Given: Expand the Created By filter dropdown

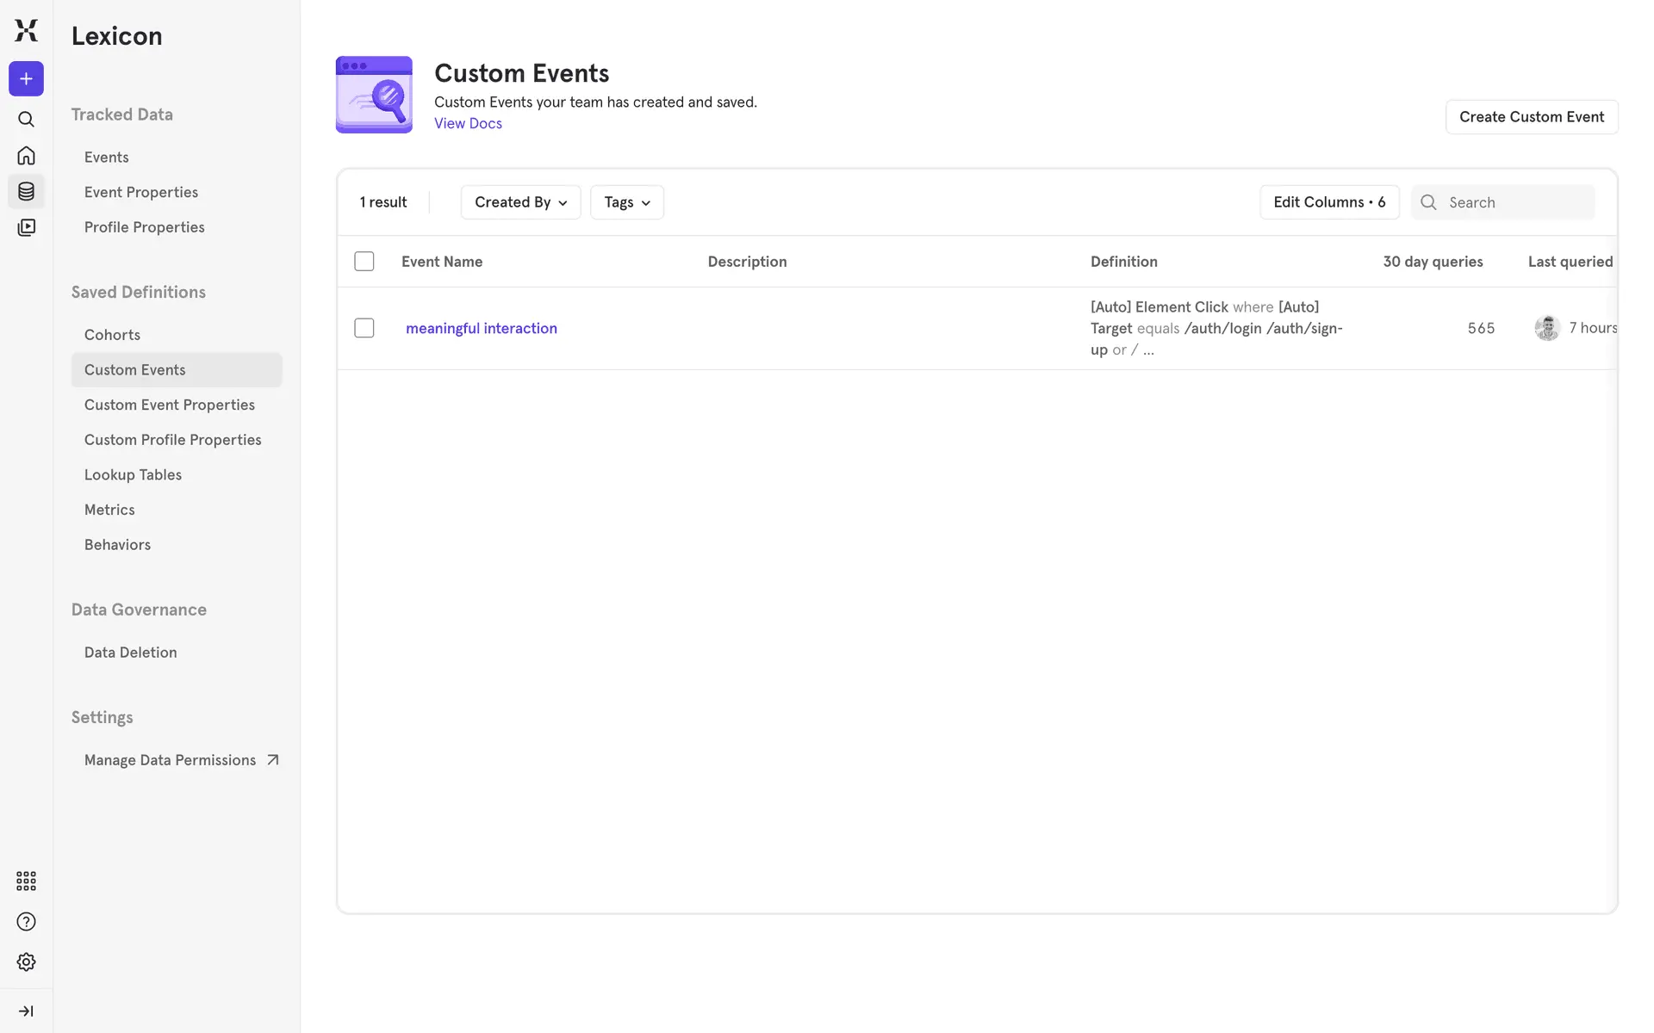Looking at the screenshot, I should tap(520, 202).
